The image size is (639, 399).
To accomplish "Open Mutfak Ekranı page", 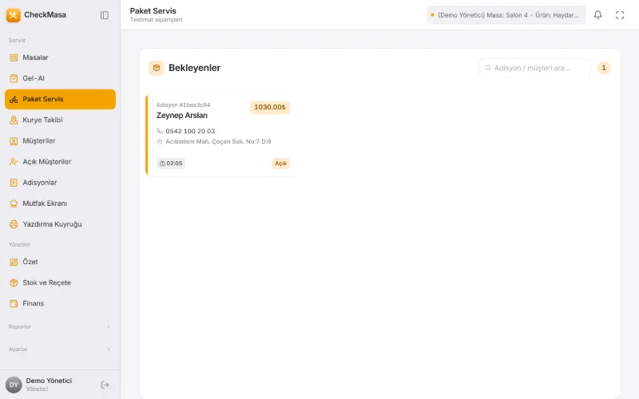I will click(x=61, y=203).
